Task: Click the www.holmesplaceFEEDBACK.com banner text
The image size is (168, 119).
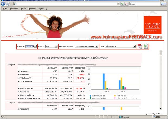Action: coord(126,37)
